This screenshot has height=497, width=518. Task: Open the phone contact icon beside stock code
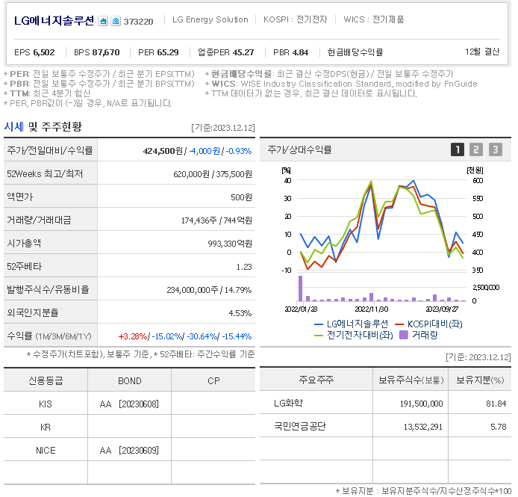[x=115, y=21]
